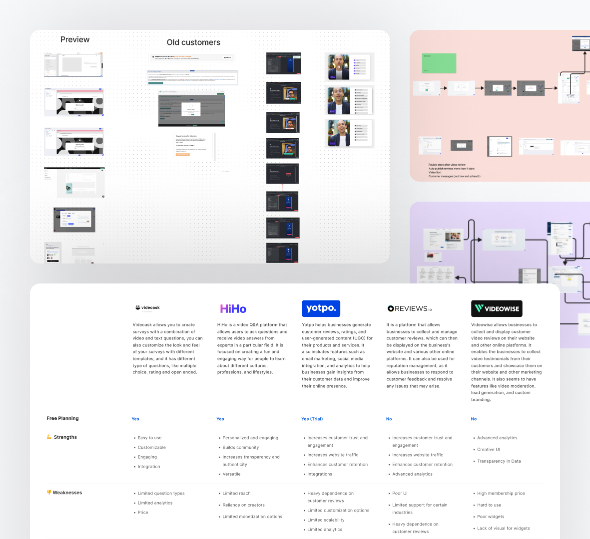Click 'Customer messages' note in pink panel
Image resolution: width=590 pixels, height=539 pixels.
[454, 176]
